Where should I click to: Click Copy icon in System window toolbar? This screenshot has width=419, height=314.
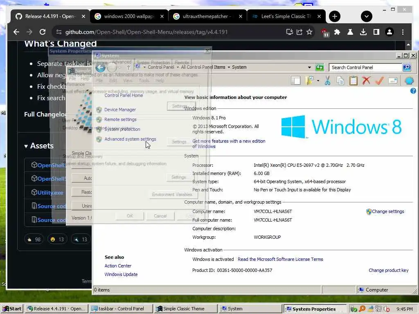pyautogui.click(x=340, y=81)
